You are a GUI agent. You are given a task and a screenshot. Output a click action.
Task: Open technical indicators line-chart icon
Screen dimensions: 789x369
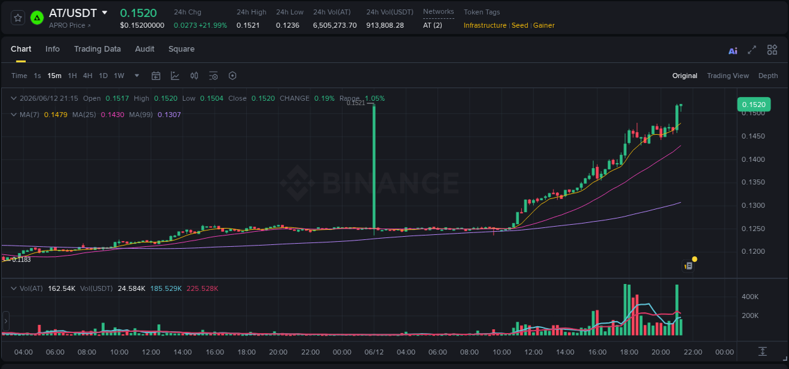175,76
